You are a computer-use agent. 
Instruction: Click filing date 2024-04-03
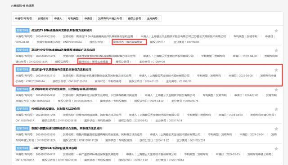[236, 115]
